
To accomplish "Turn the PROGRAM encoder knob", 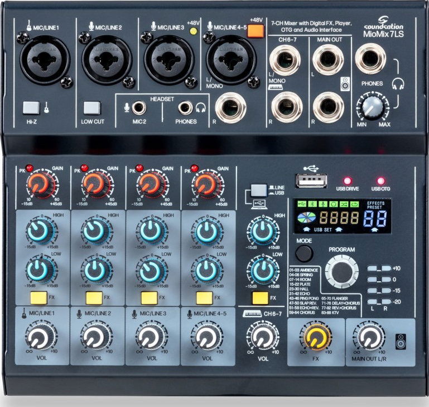I will coord(341,271).
